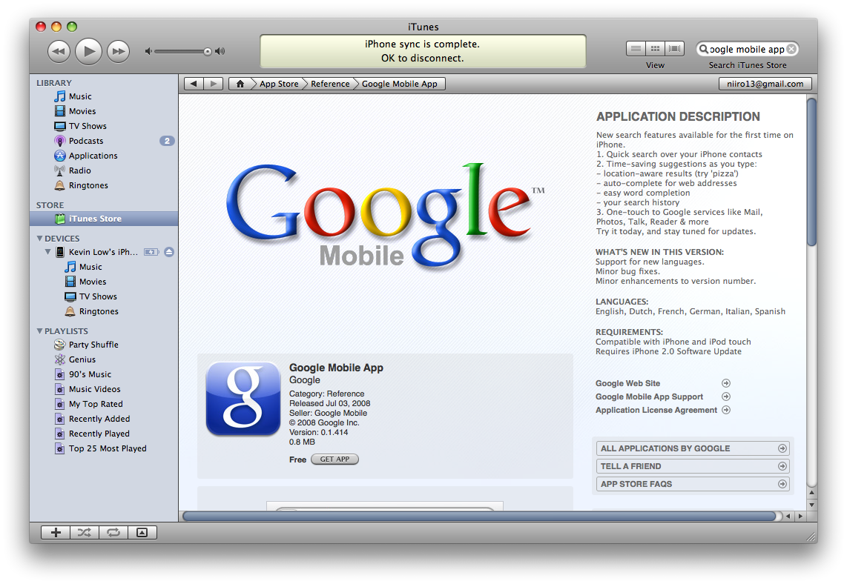The image size is (847, 584).
Task: Open the Movies library
Action: (x=104, y=111)
